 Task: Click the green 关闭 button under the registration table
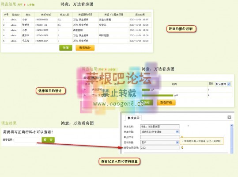pyautogui.click(x=66, y=48)
